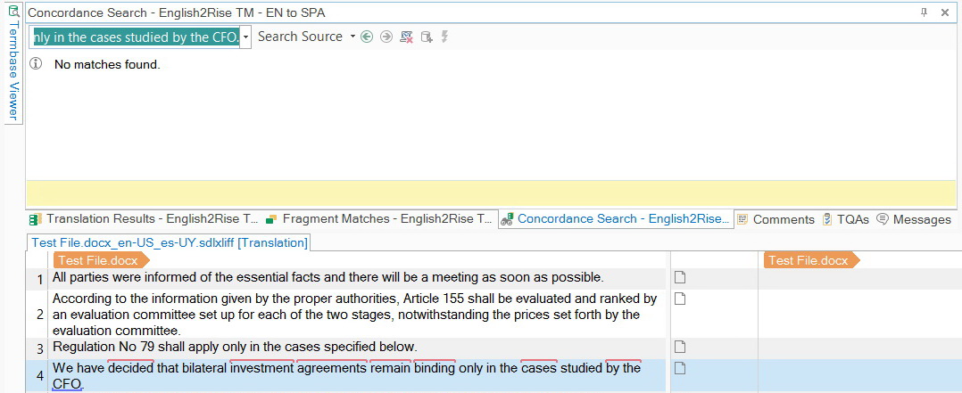Click empty target cell of segment 1

coord(860,279)
